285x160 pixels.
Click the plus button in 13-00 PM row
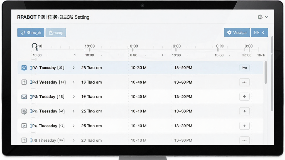[x=244, y=111]
